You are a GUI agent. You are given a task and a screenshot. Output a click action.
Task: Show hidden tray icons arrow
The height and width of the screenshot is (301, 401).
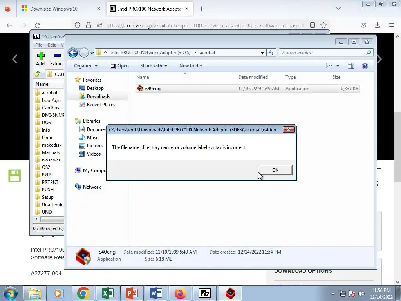pos(333,294)
